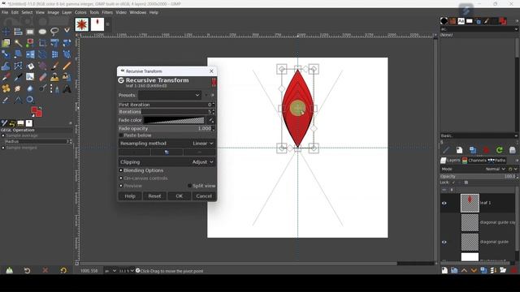This screenshot has height=292, width=520.
Task: Click OK in Recursive Transform dialog
Action: (x=179, y=196)
